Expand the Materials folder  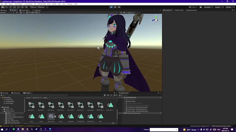pos(5,119)
